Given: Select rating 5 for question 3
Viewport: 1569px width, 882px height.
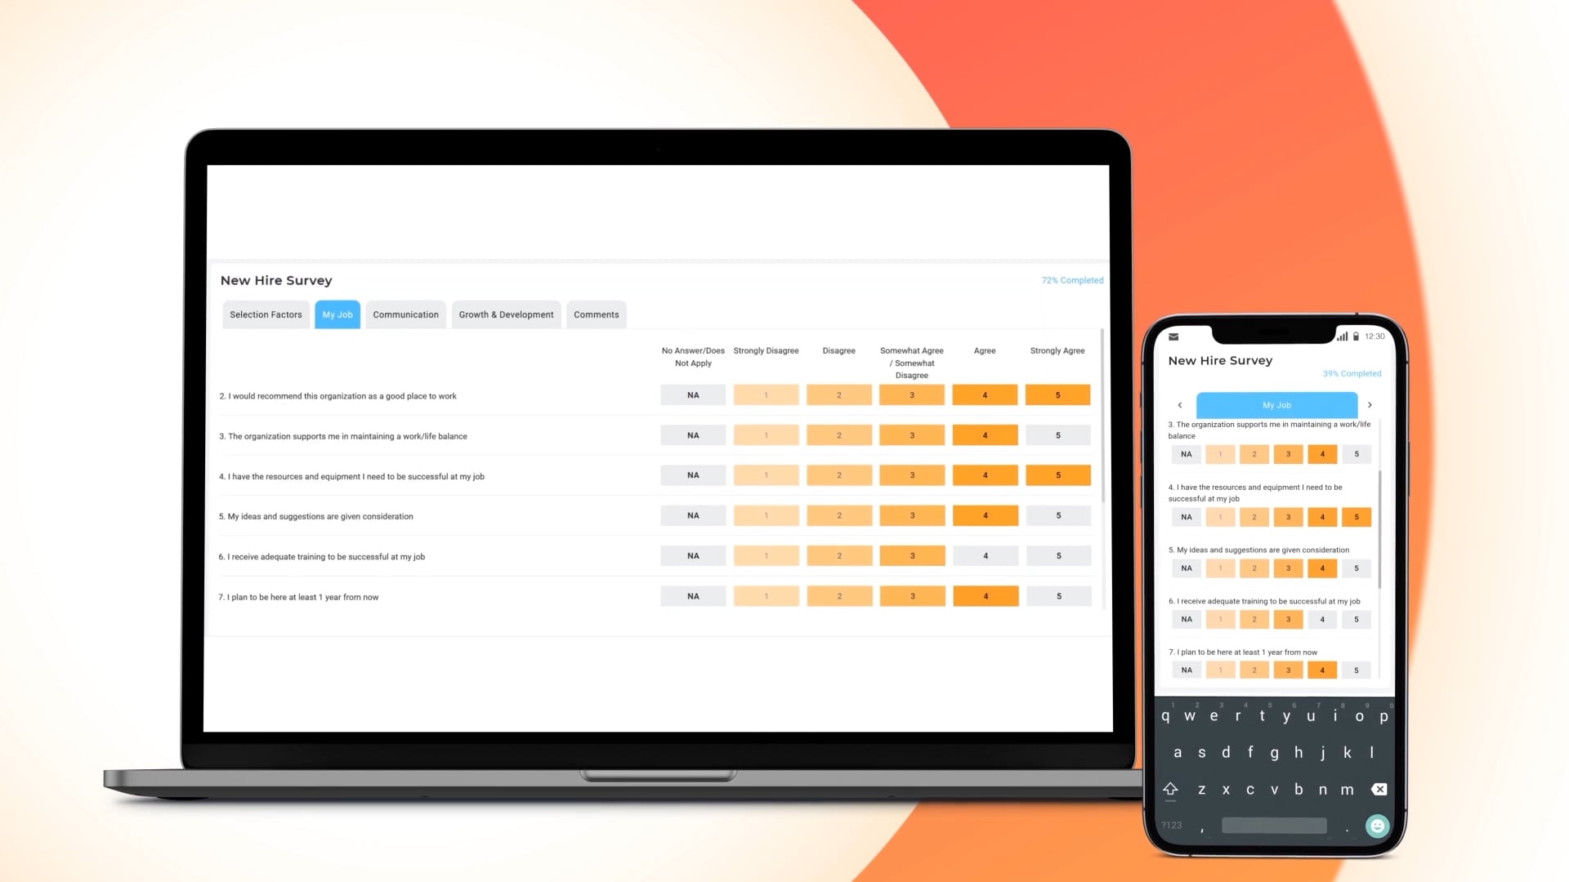Looking at the screenshot, I should 1057,435.
